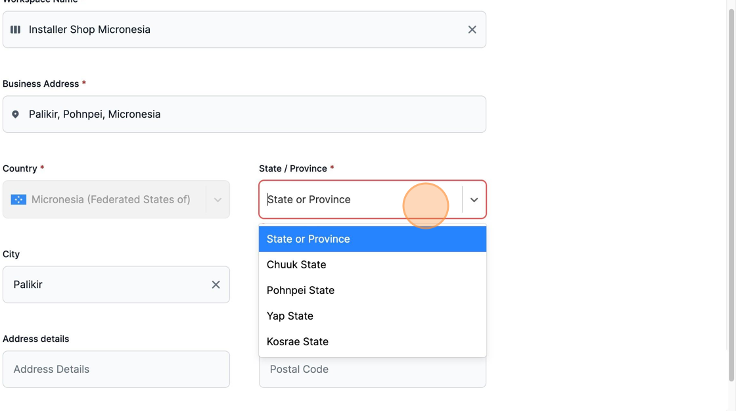Choose Kosrae State from list

372,341
